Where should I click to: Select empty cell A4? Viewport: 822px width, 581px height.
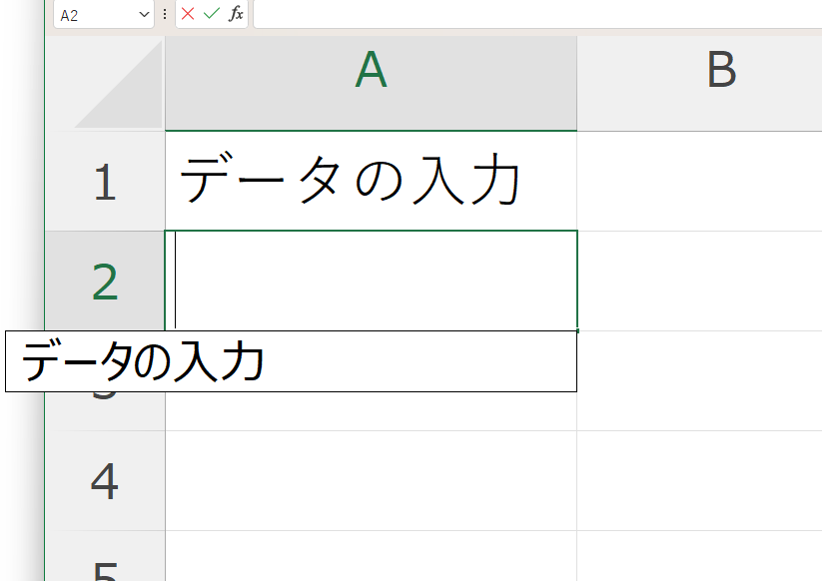[x=371, y=481]
